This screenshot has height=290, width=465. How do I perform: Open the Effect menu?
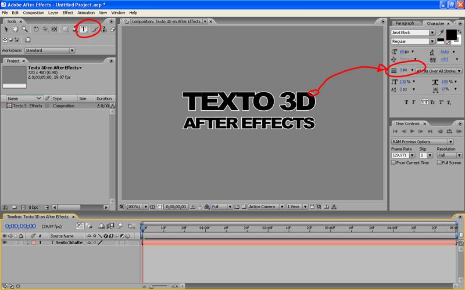tap(67, 13)
